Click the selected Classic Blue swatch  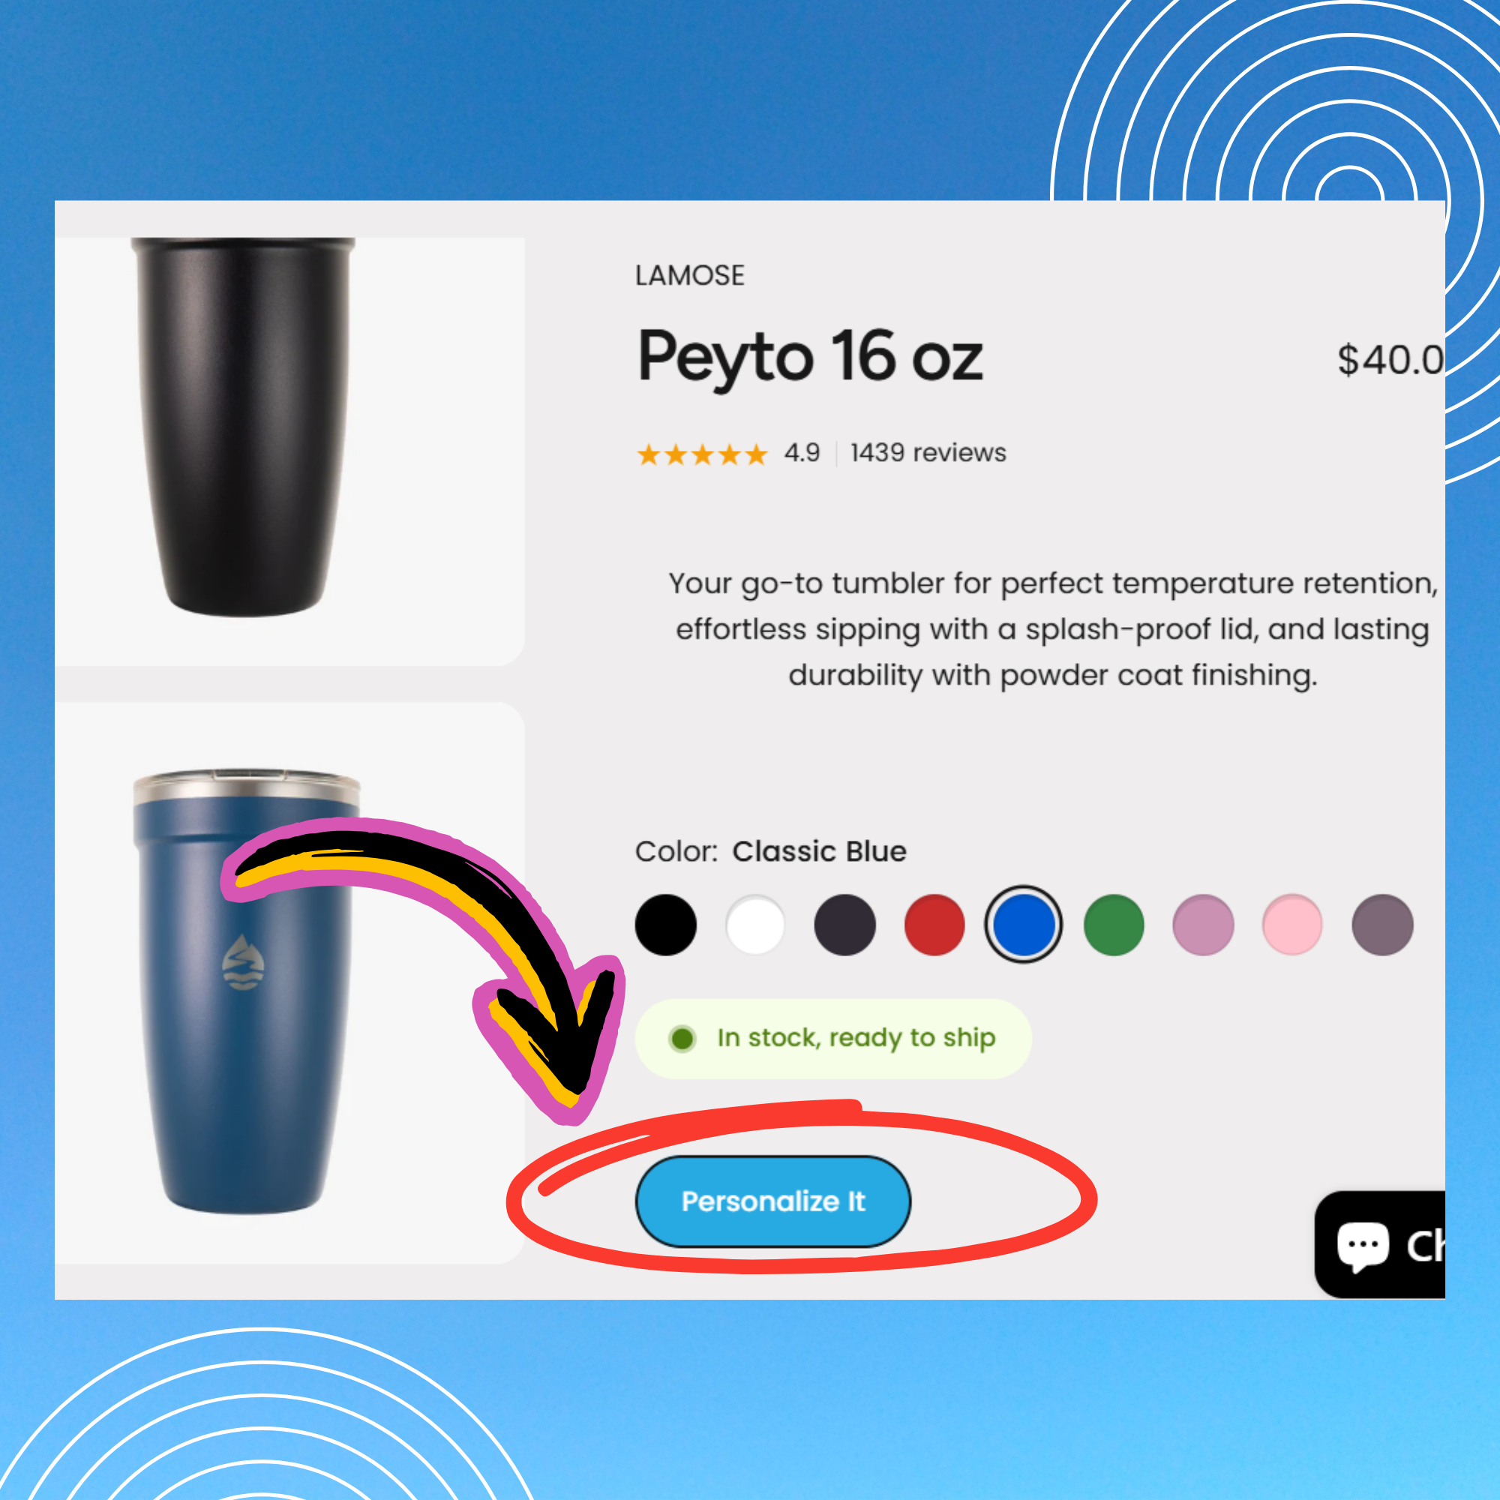[1023, 925]
